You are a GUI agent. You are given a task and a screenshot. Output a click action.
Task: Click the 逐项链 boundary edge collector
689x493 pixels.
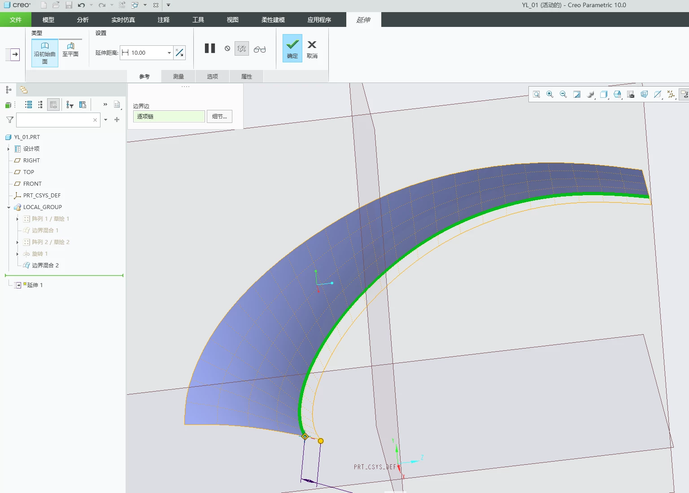coord(169,116)
